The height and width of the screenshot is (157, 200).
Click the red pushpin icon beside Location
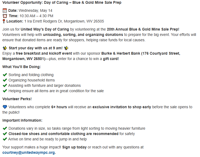(4, 21)
